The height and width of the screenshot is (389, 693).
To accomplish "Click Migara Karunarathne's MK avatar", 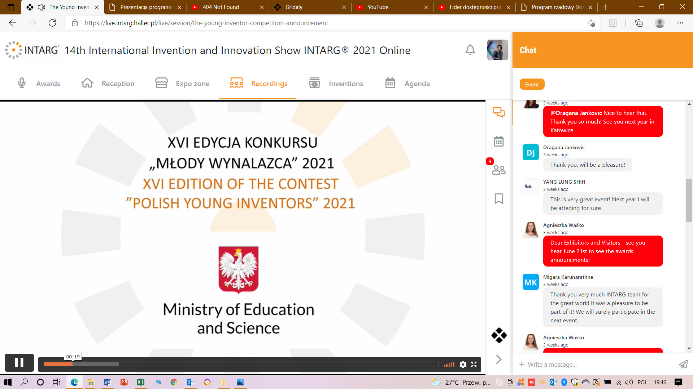I will coord(531,282).
